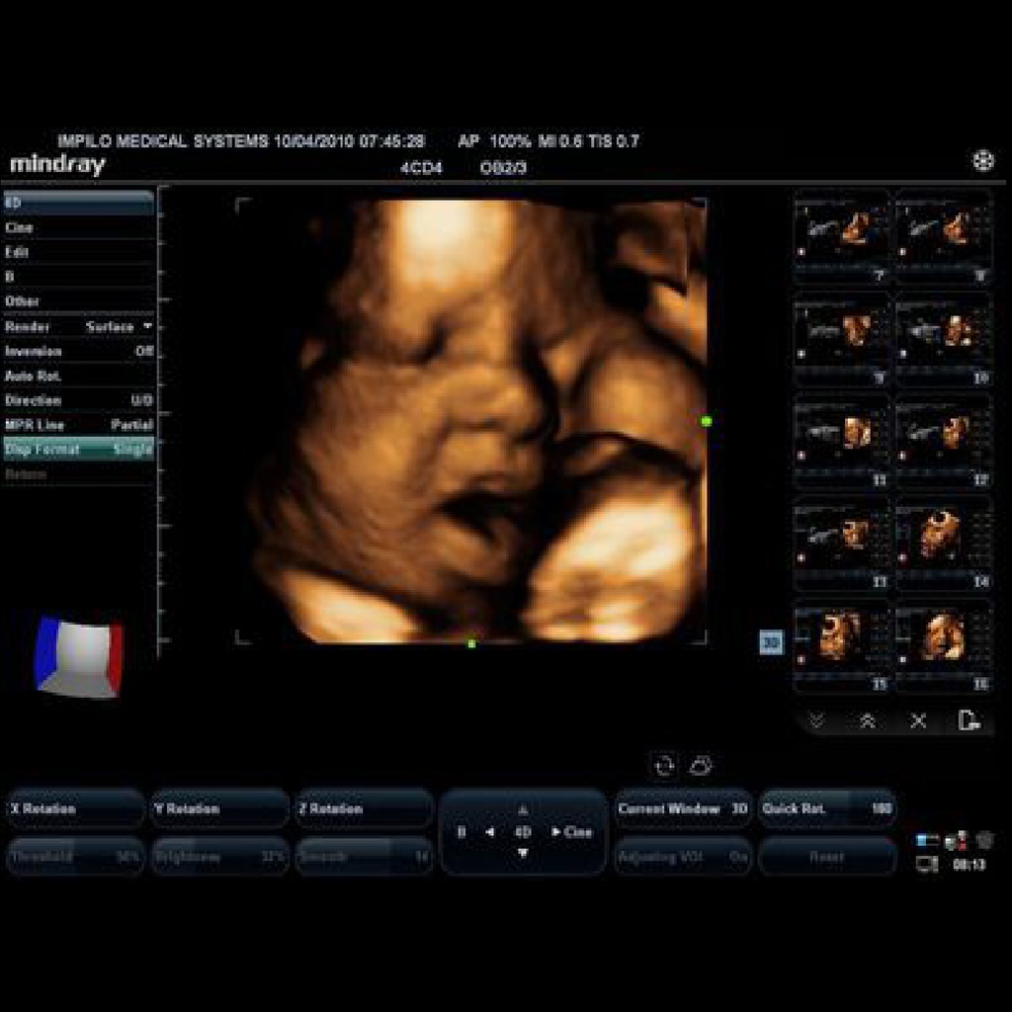Click the hand icon below the image
Image resolution: width=1012 pixels, height=1012 pixels.
pos(701,765)
